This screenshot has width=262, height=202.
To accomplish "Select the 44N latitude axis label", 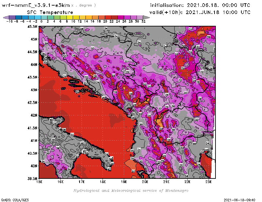I will (34, 64).
